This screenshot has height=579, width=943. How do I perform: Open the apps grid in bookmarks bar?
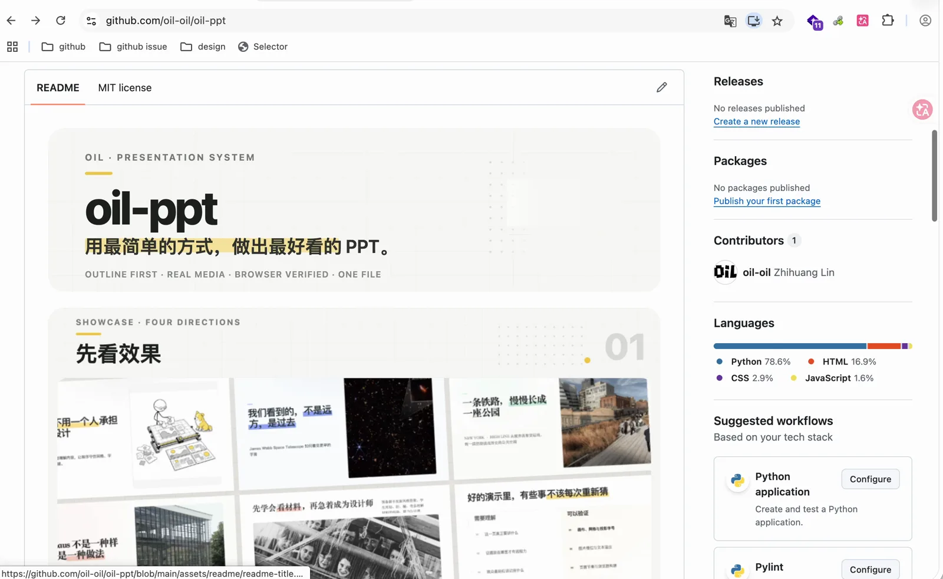pos(12,47)
